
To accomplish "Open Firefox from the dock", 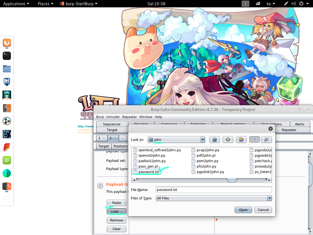I will tap(7, 43).
